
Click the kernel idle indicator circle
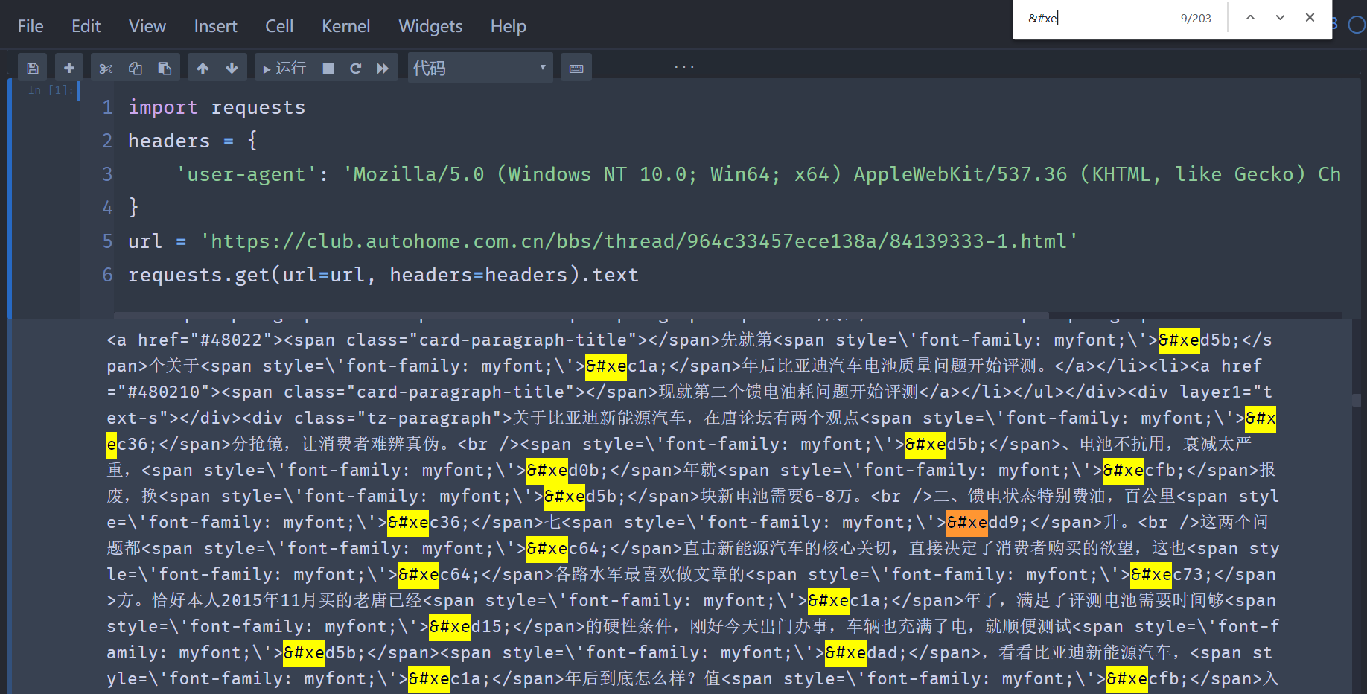pyautogui.click(x=1357, y=25)
